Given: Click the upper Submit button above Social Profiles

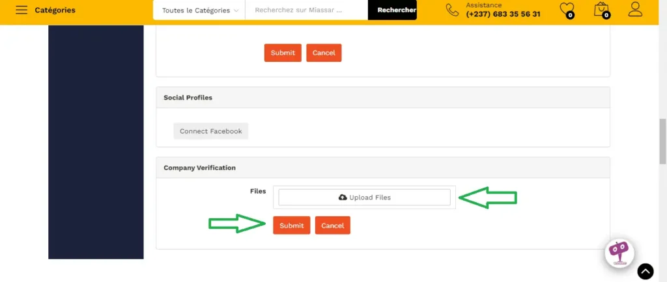Looking at the screenshot, I should tap(283, 53).
